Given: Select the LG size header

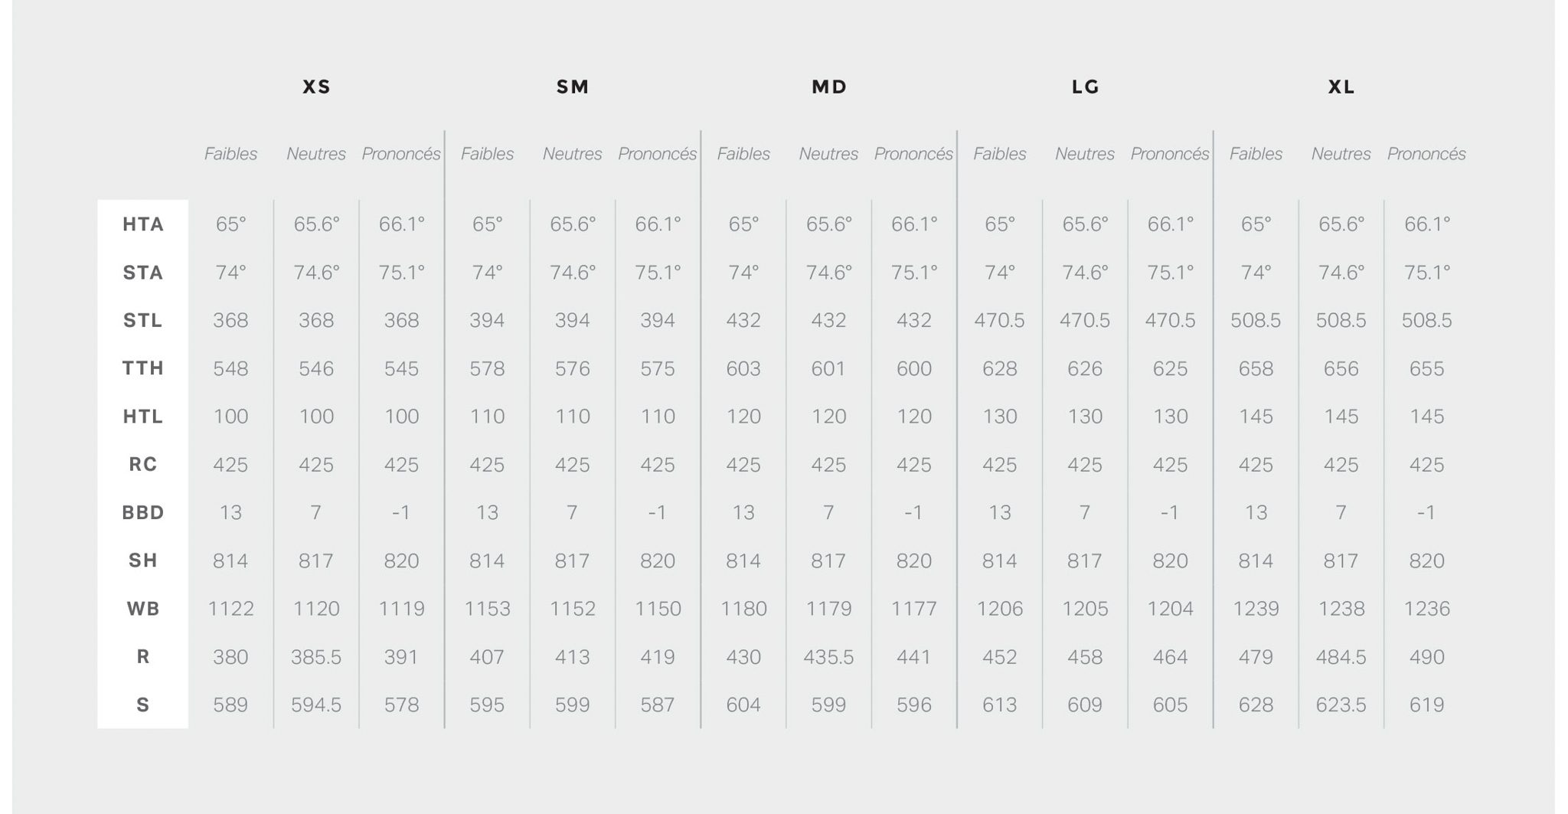Looking at the screenshot, I should pos(1085,87).
